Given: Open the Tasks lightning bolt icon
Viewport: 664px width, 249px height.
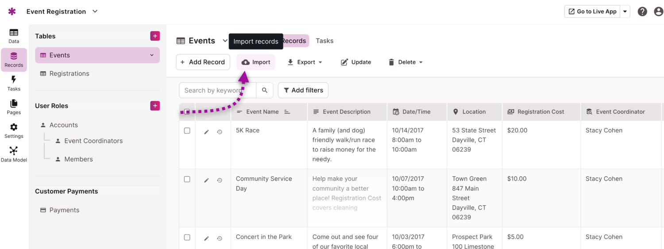Looking at the screenshot, I should click(14, 83).
